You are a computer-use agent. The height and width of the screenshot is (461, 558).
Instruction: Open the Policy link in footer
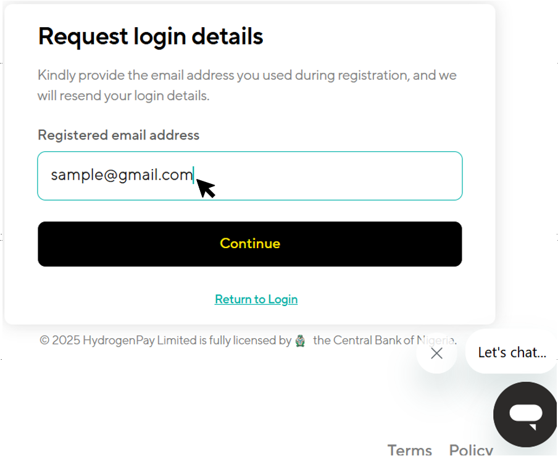[471, 450]
